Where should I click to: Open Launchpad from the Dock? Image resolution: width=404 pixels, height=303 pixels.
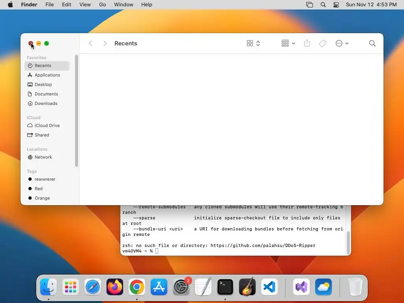71,287
